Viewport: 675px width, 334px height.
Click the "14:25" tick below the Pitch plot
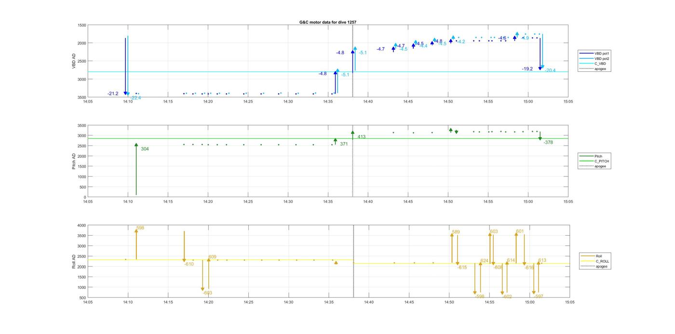tap(248, 202)
